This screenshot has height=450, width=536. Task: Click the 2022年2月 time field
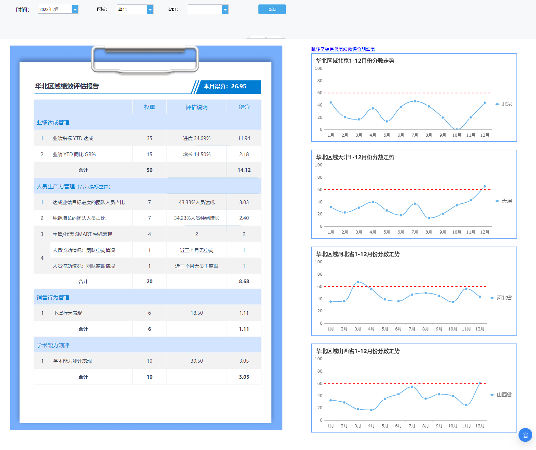click(x=55, y=9)
